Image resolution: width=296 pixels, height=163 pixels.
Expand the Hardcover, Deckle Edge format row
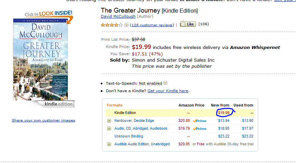click(x=109, y=121)
